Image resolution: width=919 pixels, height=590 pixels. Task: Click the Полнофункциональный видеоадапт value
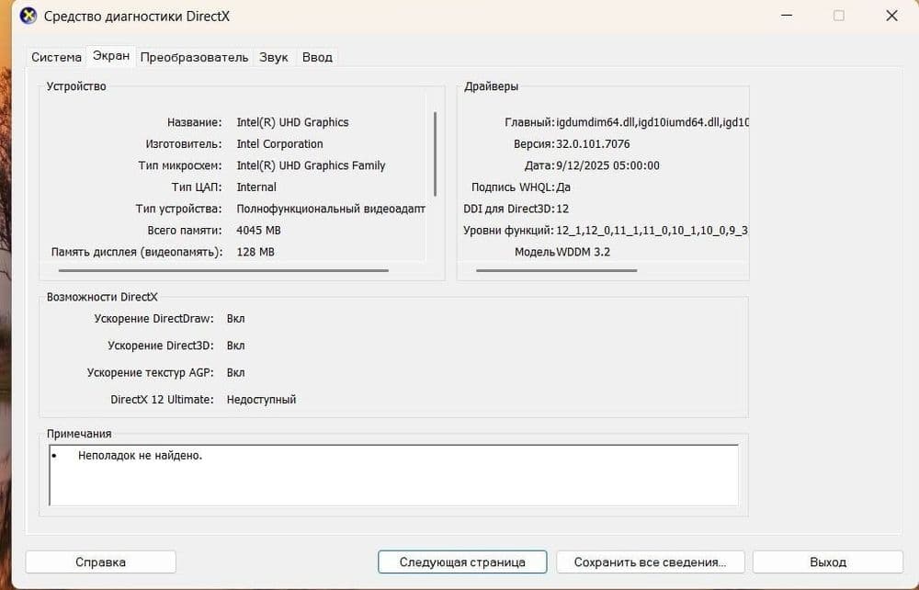pyautogui.click(x=331, y=210)
